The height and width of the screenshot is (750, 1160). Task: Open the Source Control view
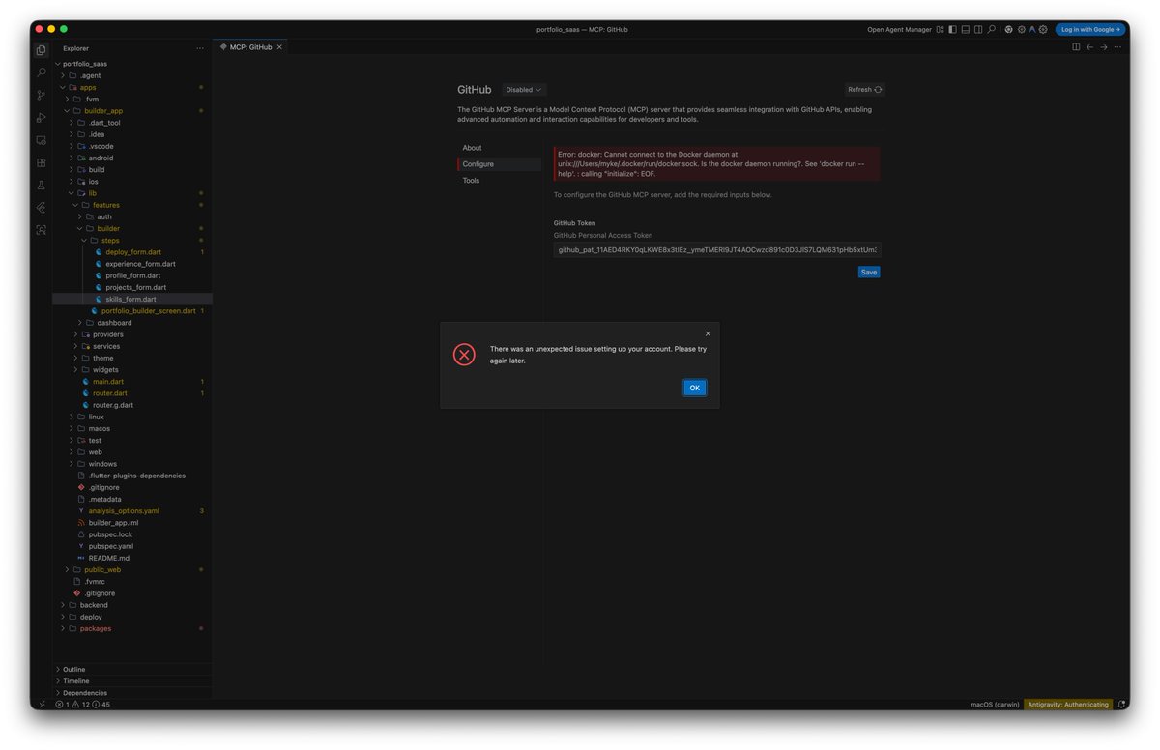[41, 95]
